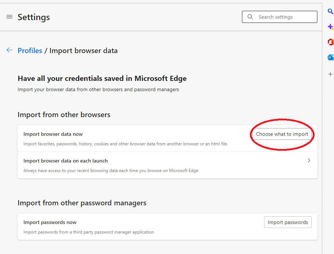Click the magnifier in Search settings box
This screenshot has width=334, height=254.
(250, 17)
